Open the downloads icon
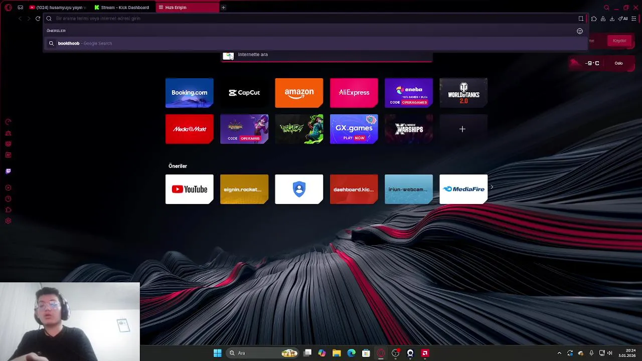The height and width of the screenshot is (361, 642). [612, 19]
